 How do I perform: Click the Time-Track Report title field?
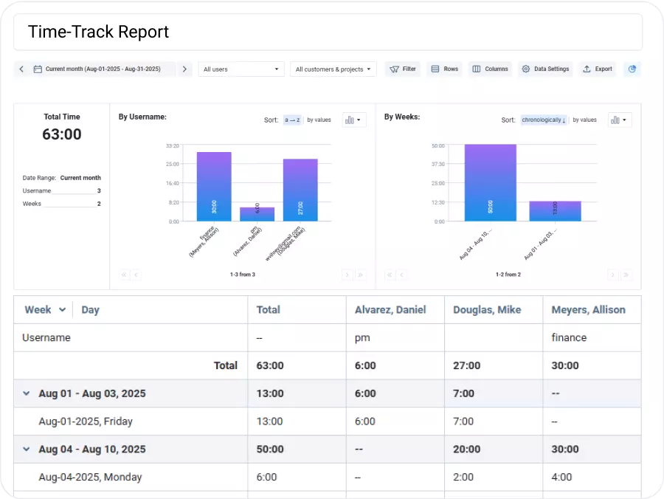pyautogui.click(x=98, y=32)
